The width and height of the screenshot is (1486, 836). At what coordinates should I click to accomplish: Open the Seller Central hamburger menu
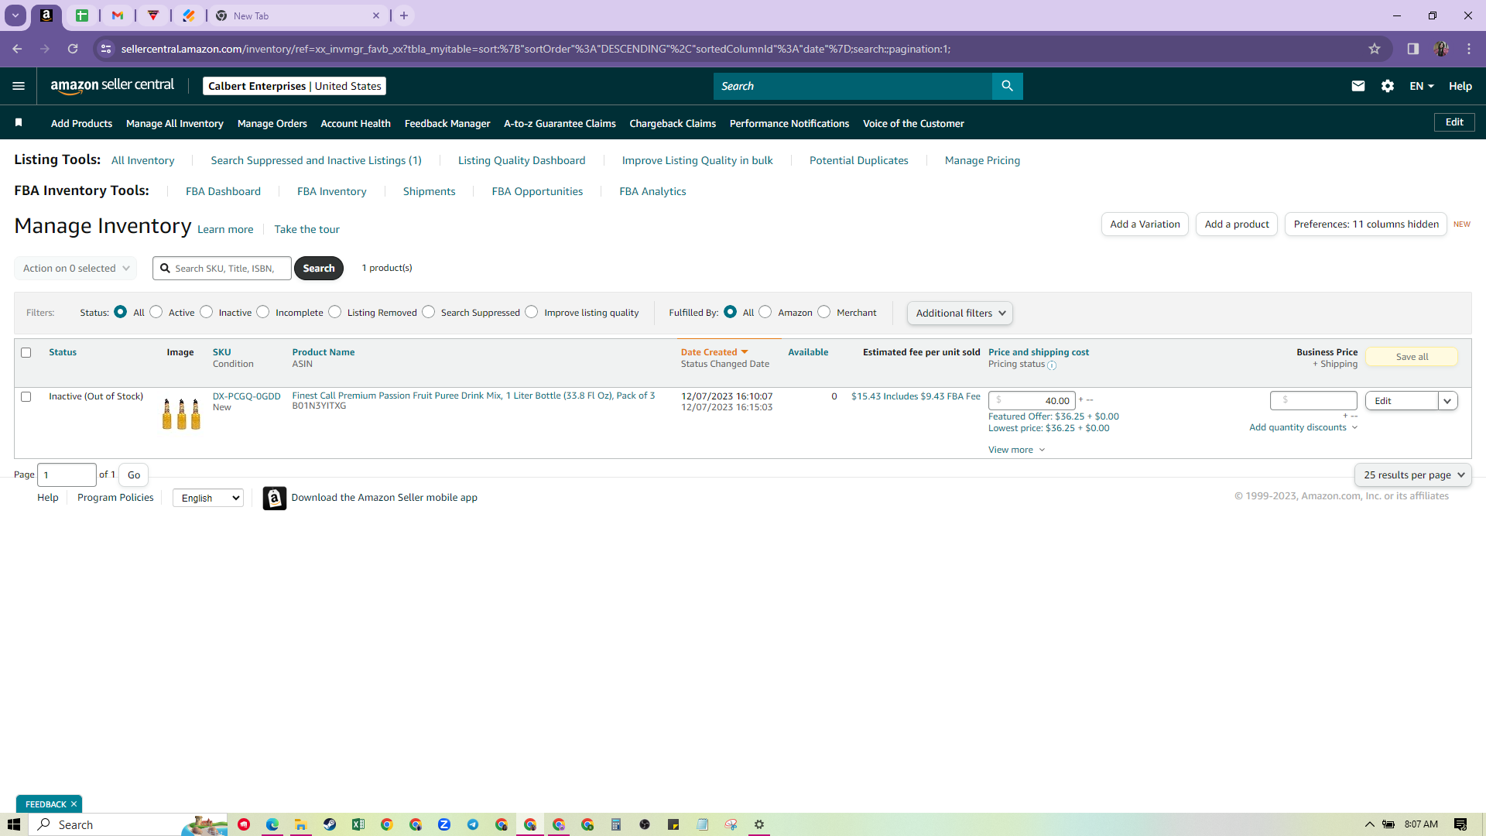(x=19, y=86)
